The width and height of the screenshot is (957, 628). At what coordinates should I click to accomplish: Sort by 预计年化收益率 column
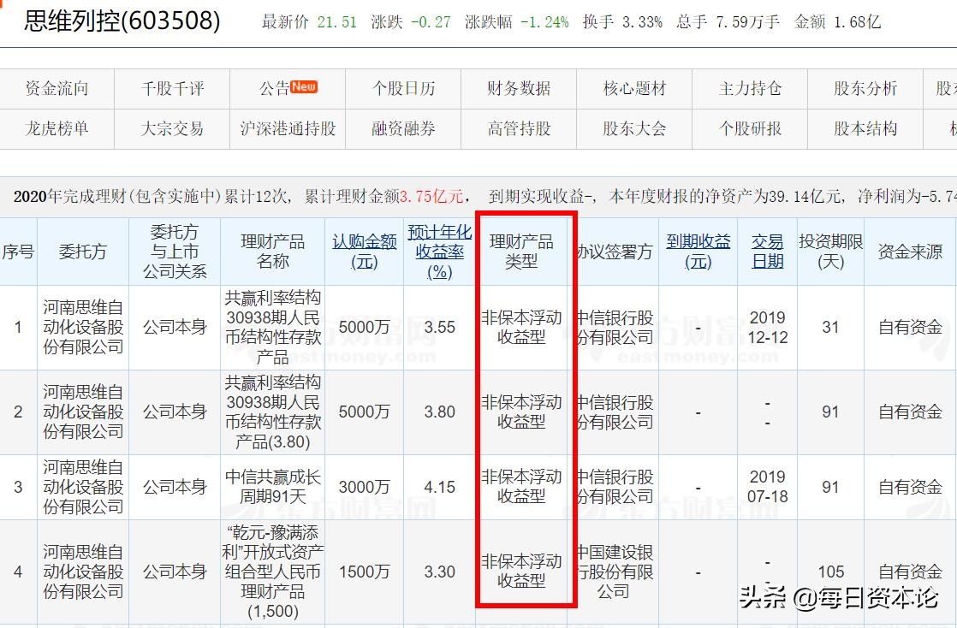click(440, 251)
